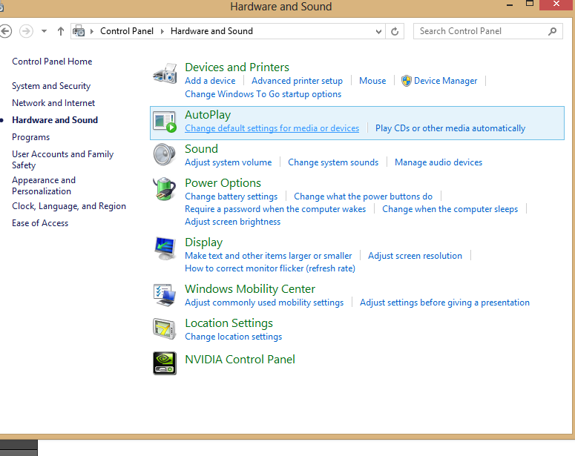
Task: Open the Devices and Printers icon
Action: [165, 73]
